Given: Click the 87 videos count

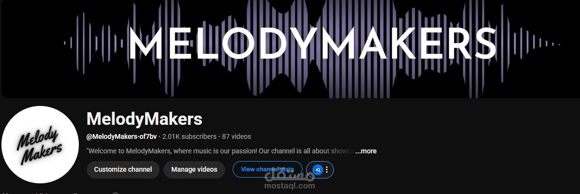Looking at the screenshot, I should click(237, 136).
